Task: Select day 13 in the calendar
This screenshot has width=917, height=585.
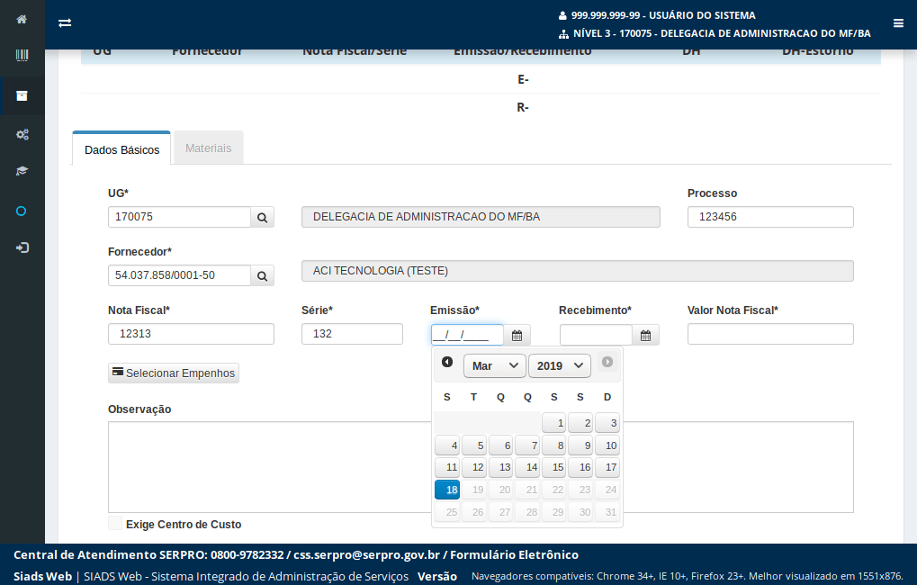Action: [x=500, y=467]
